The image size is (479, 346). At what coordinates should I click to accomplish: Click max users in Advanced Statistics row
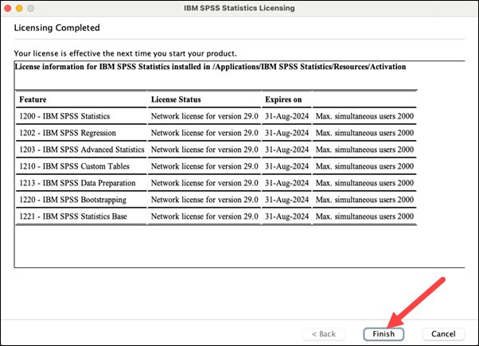pos(364,150)
